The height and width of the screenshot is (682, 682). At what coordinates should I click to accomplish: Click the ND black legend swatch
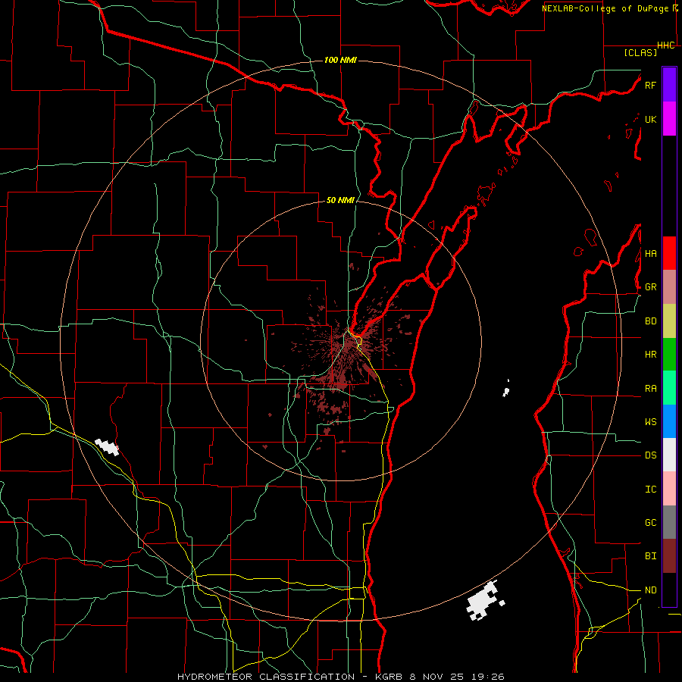(669, 590)
